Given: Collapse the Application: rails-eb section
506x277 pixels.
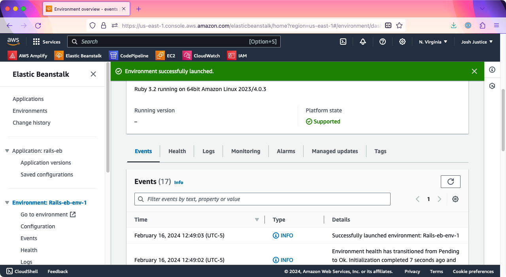Looking at the screenshot, I should [7, 151].
